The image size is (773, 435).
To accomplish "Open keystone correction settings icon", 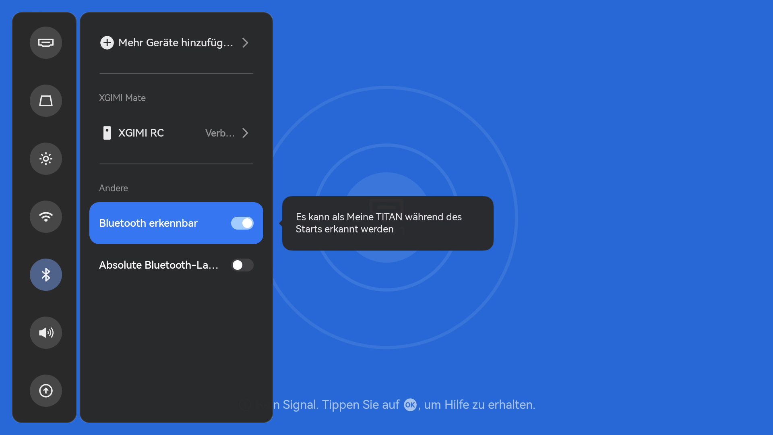I will coord(46,101).
